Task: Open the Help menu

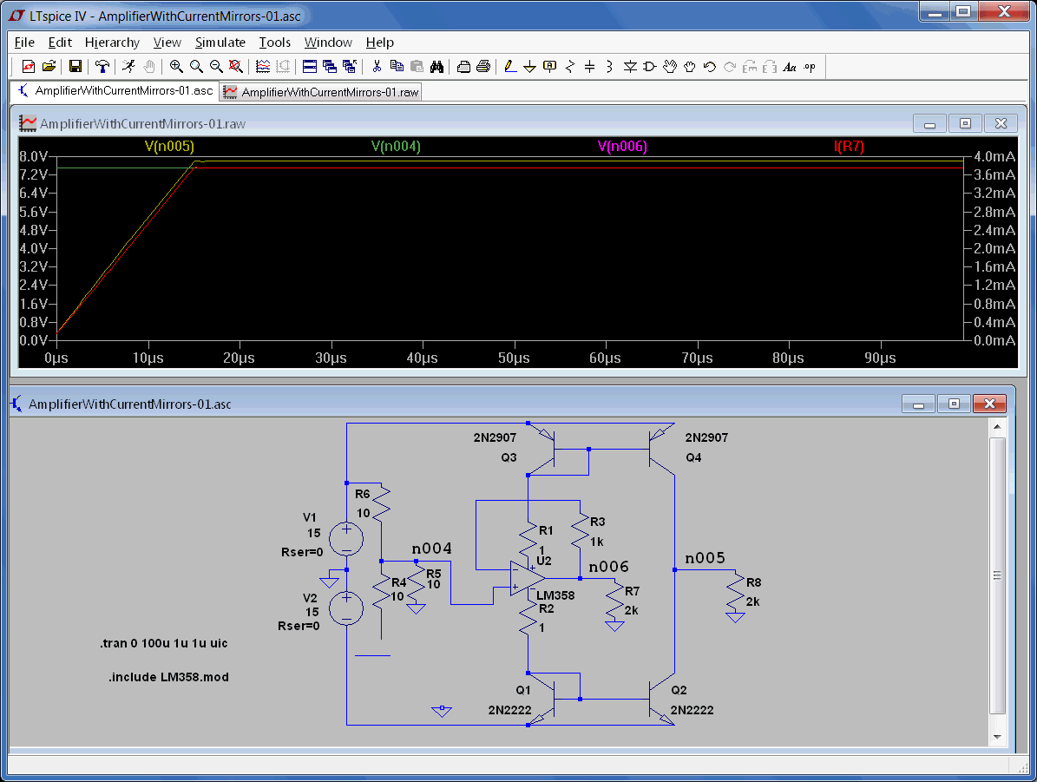Action: coord(379,43)
